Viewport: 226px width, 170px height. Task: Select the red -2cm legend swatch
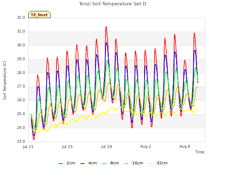click(x=60, y=164)
